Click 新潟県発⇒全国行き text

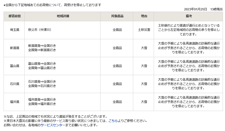click(42, 46)
